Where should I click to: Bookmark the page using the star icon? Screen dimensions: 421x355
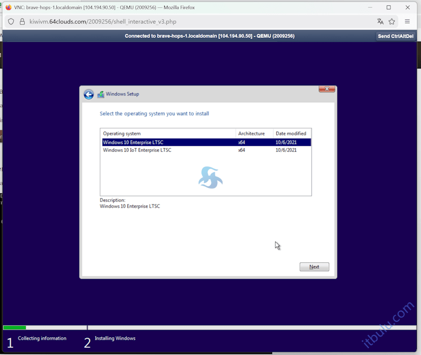pos(393,22)
